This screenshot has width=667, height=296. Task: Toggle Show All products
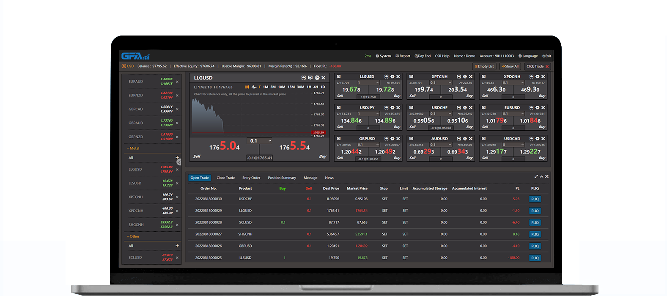(x=510, y=66)
